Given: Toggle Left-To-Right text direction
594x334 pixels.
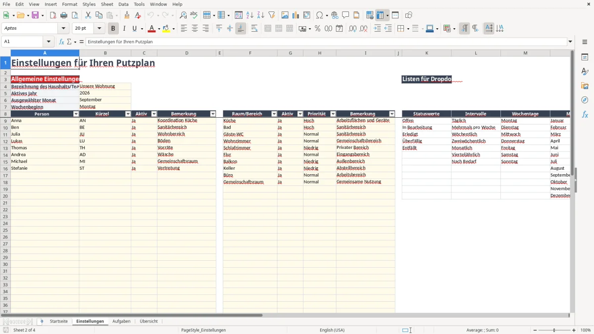Looking at the screenshot, I should coord(464,29).
